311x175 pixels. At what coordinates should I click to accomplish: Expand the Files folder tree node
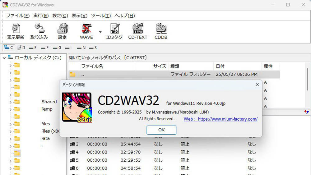coord(11,124)
